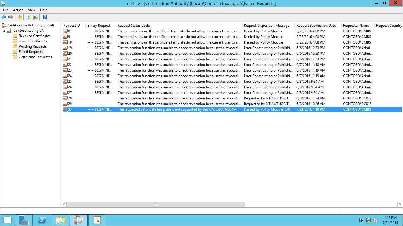The image size is (403, 226).
Task: Sort by the Request Status Code column header
Action: coord(179,26)
